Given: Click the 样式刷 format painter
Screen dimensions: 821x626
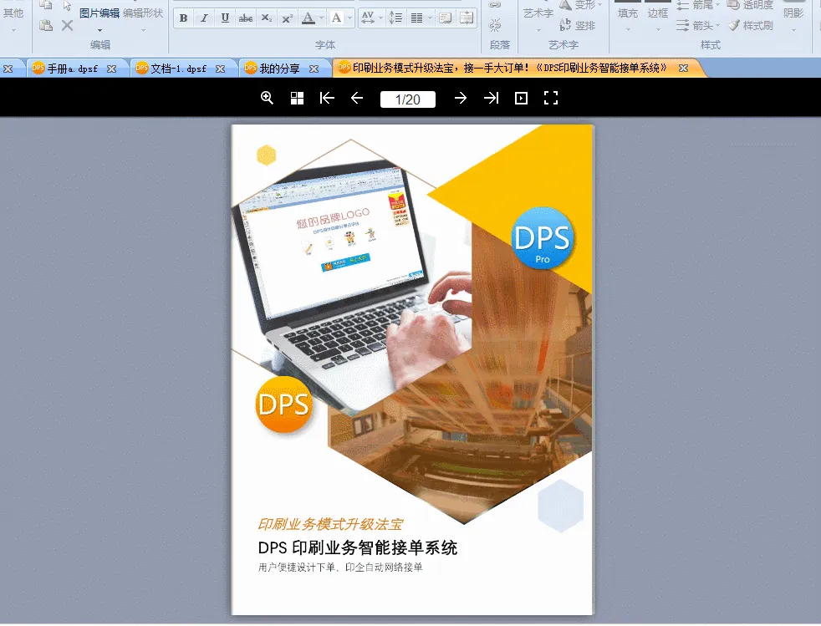Looking at the screenshot, I should (750, 24).
